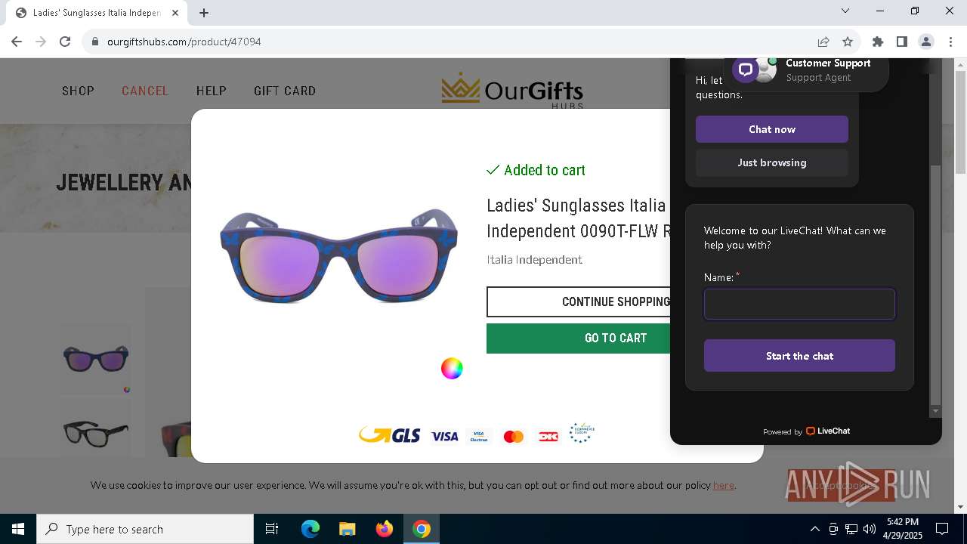Click Just browsing button
This screenshot has width=967, height=544.
(x=772, y=162)
